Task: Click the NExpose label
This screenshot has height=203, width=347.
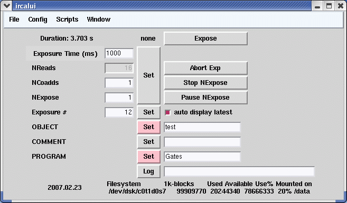Action: click(x=45, y=98)
